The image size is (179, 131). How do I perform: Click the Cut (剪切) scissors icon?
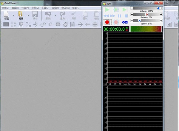(74, 14)
